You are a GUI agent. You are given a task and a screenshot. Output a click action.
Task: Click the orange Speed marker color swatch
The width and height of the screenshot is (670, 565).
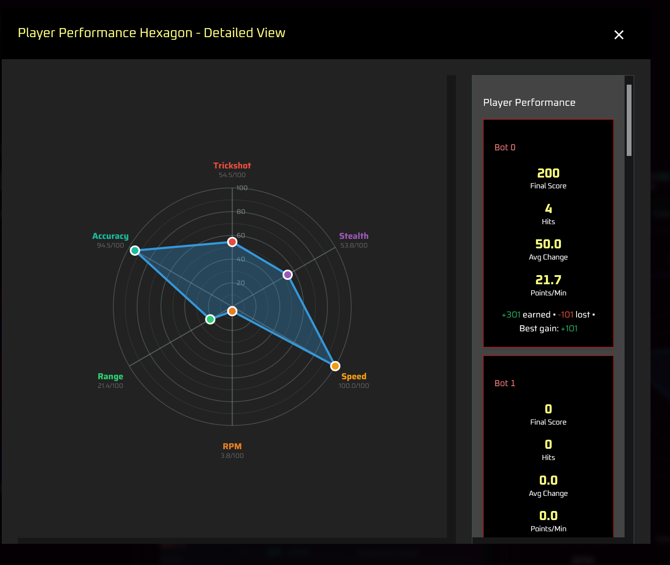pyautogui.click(x=335, y=365)
